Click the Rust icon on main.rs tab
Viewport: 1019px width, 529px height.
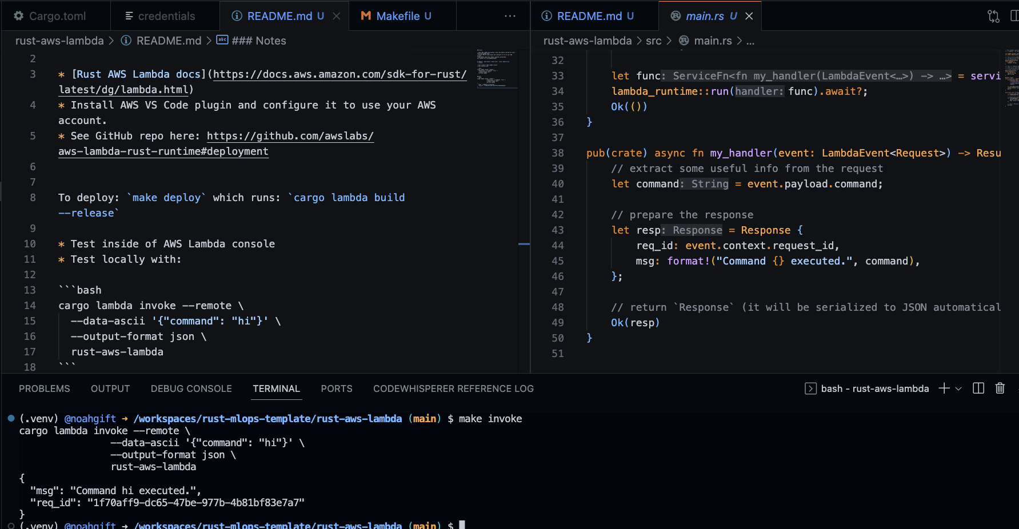(676, 16)
